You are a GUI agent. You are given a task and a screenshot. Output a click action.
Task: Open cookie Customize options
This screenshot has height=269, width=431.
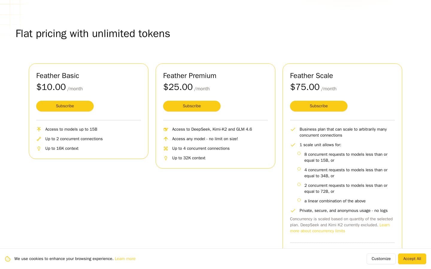pyautogui.click(x=381, y=259)
